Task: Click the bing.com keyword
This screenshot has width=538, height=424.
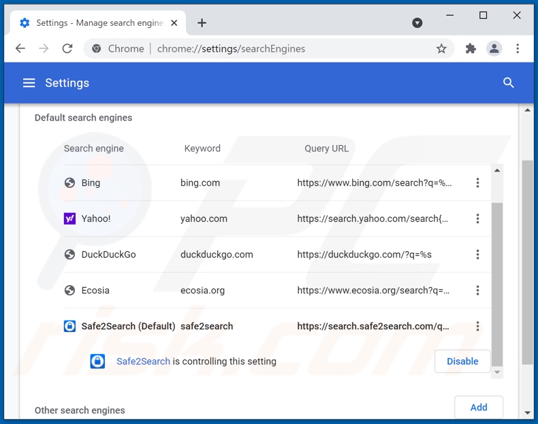Action: (200, 182)
